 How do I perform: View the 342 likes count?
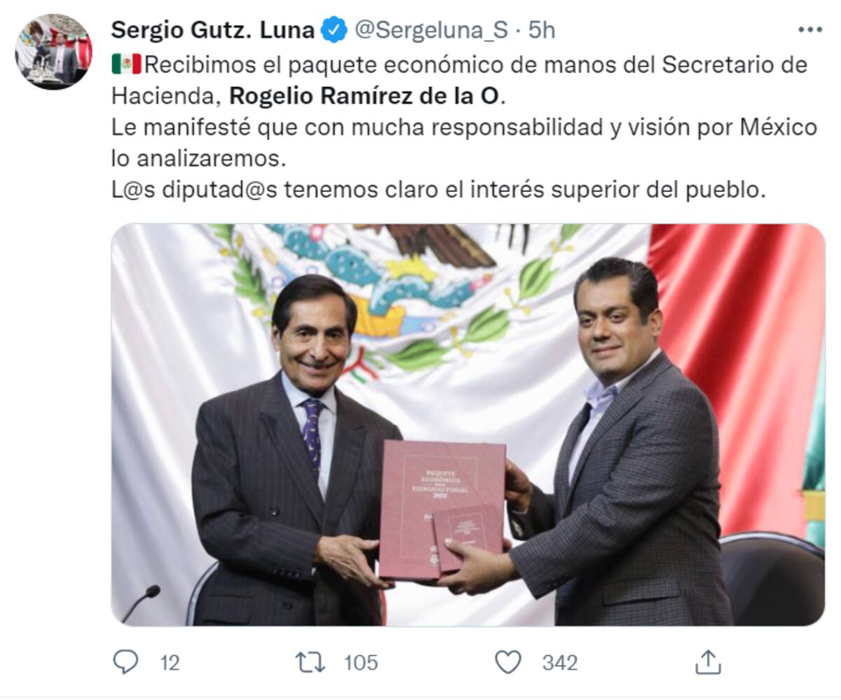tap(559, 662)
